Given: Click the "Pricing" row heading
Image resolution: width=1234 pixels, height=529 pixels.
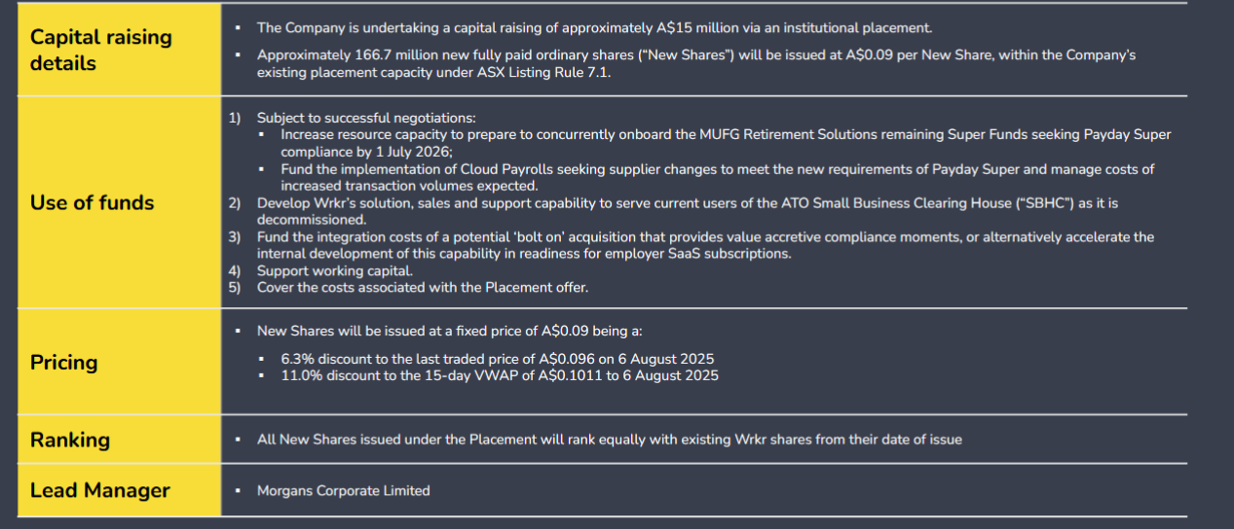Looking at the screenshot, I should click(x=63, y=362).
